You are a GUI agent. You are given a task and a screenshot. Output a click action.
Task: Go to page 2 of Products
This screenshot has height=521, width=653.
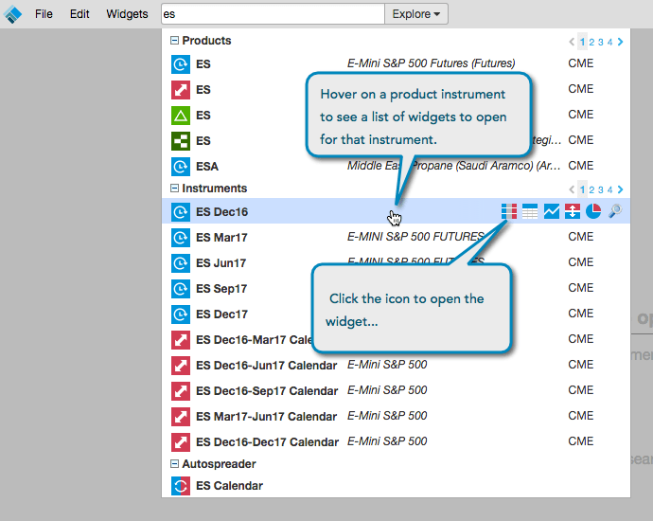click(x=591, y=42)
